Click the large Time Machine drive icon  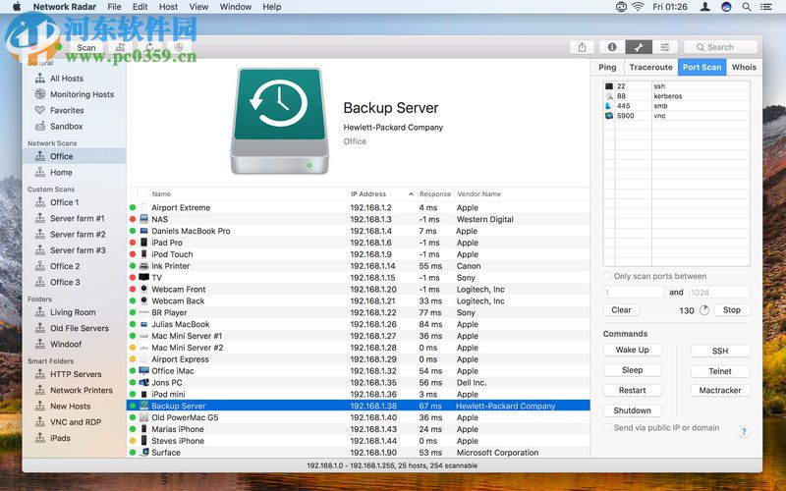pos(280,121)
